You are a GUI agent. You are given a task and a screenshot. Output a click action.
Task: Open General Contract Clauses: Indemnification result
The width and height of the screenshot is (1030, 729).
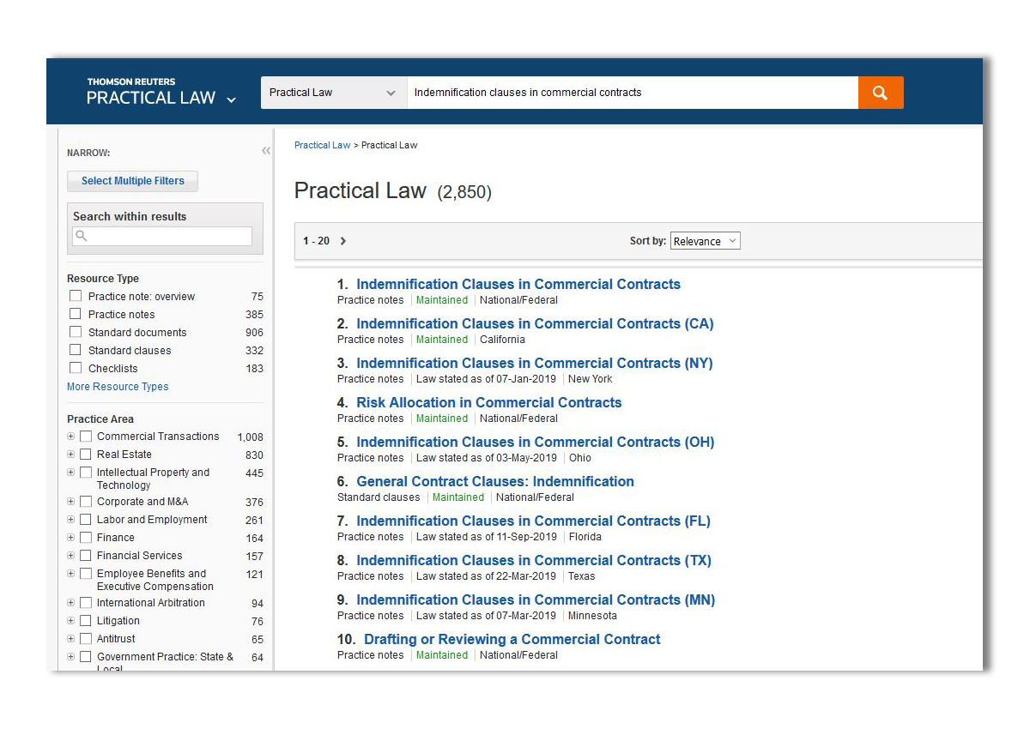click(x=494, y=481)
